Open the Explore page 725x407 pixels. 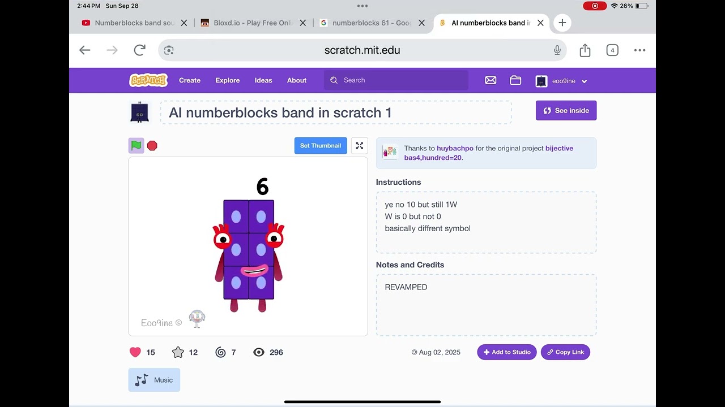pos(228,80)
